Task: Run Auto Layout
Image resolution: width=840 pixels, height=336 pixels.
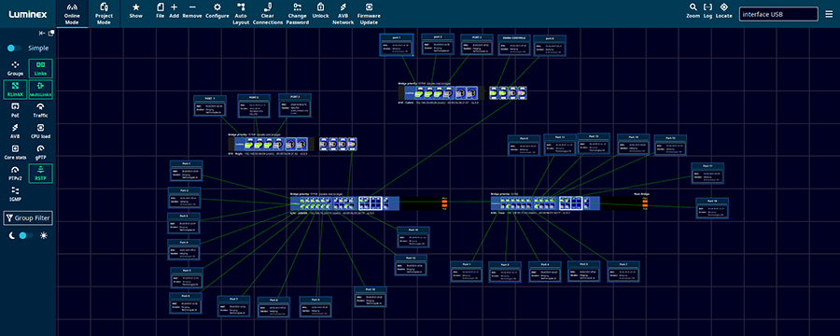Action: point(241,14)
